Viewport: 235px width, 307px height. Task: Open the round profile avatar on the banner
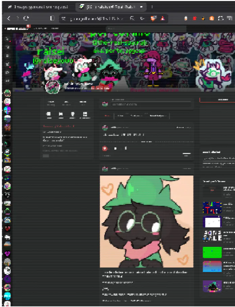(52, 87)
